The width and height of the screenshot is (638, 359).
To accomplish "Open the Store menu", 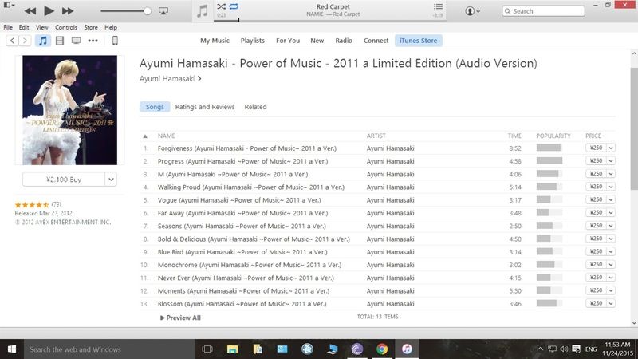I will pyautogui.click(x=91, y=27).
